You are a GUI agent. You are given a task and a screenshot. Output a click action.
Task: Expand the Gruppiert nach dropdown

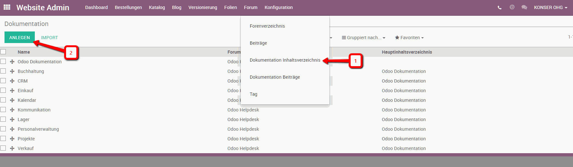364,38
